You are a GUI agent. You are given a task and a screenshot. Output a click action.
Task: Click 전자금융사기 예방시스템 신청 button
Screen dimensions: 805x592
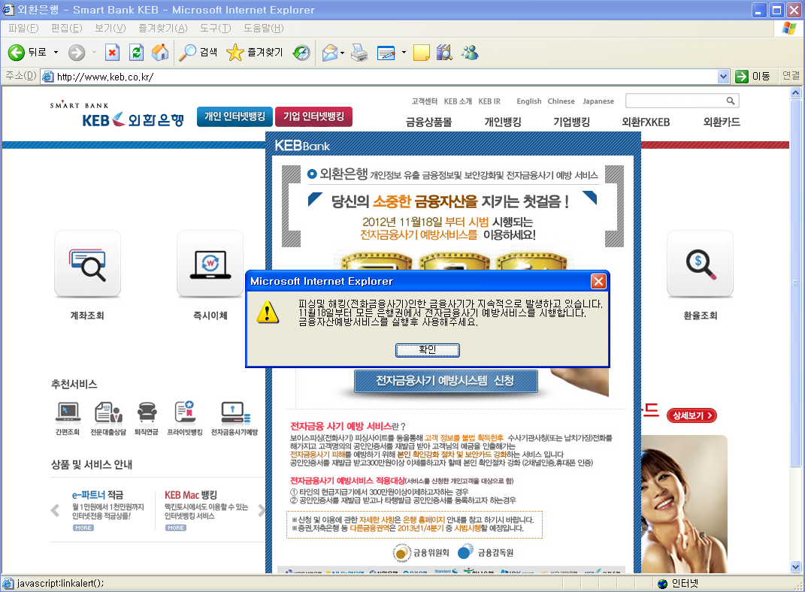click(445, 381)
